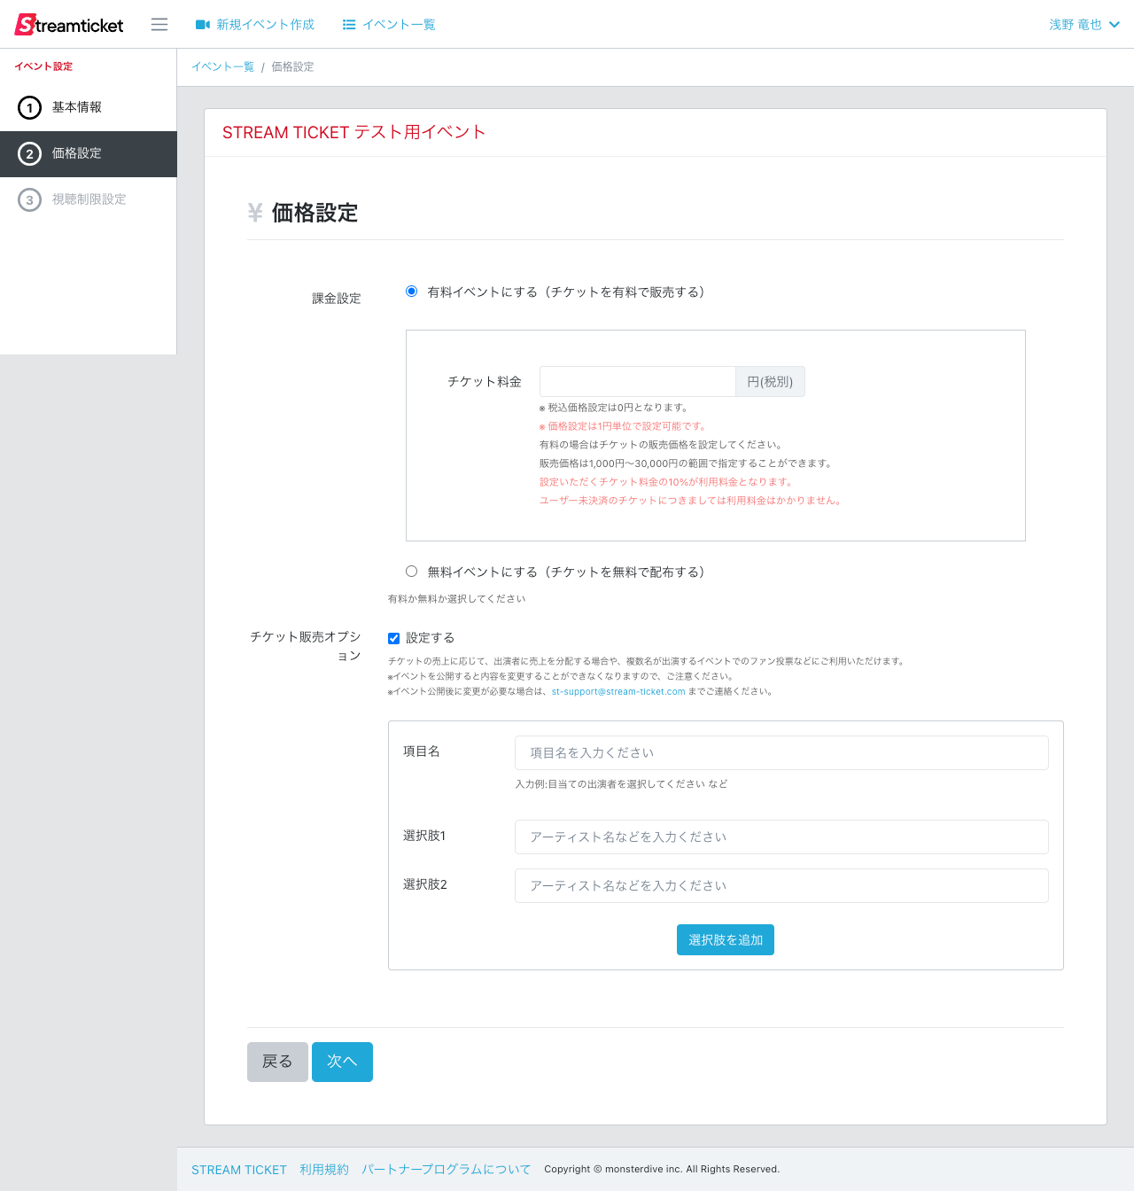
Task: Click the 課金設定 label
Action: click(x=337, y=299)
